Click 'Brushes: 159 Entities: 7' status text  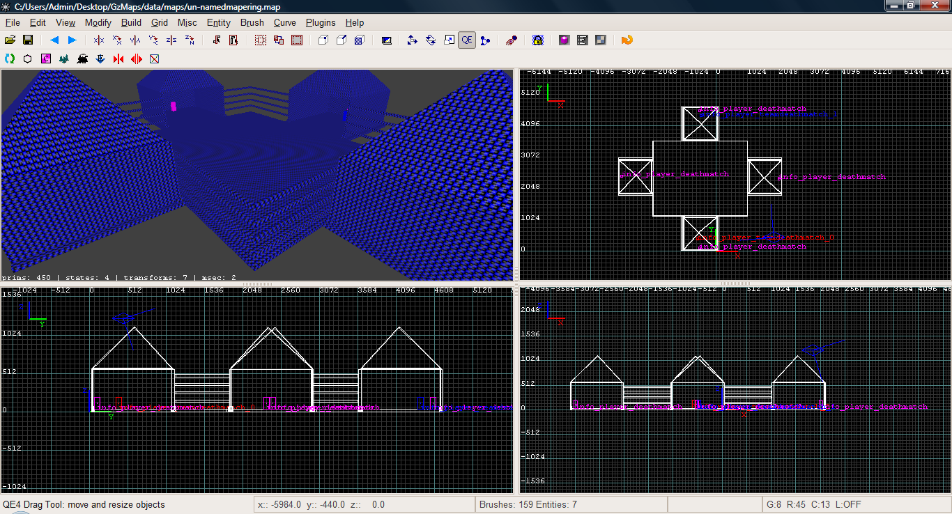tap(528, 504)
